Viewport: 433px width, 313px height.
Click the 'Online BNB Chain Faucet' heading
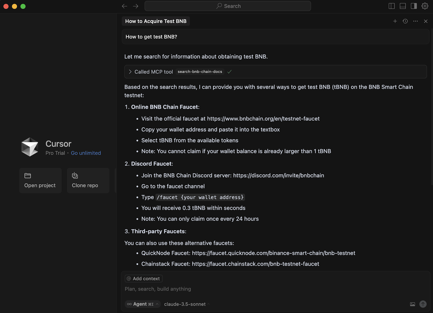coord(165,107)
